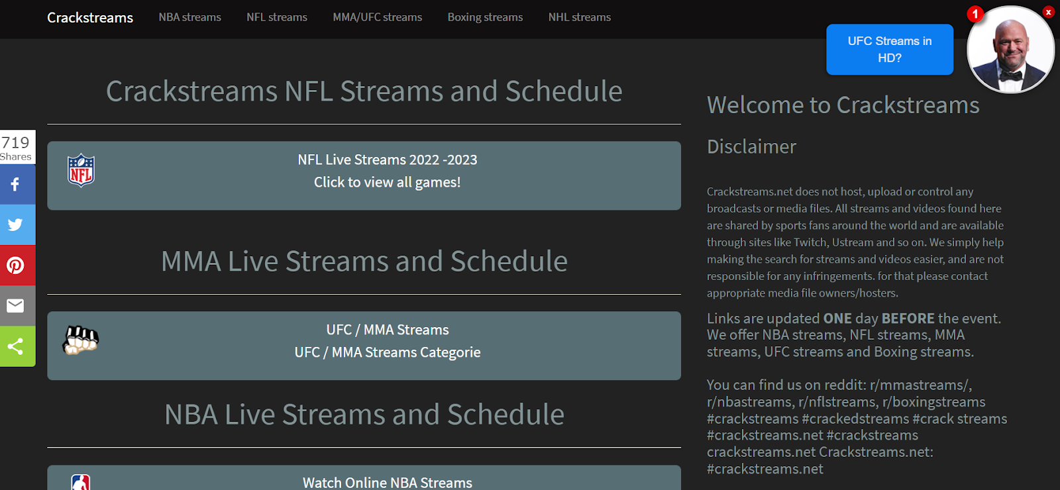This screenshot has width=1060, height=490.
Task: Pin page on Pinterest
Action: [17, 266]
